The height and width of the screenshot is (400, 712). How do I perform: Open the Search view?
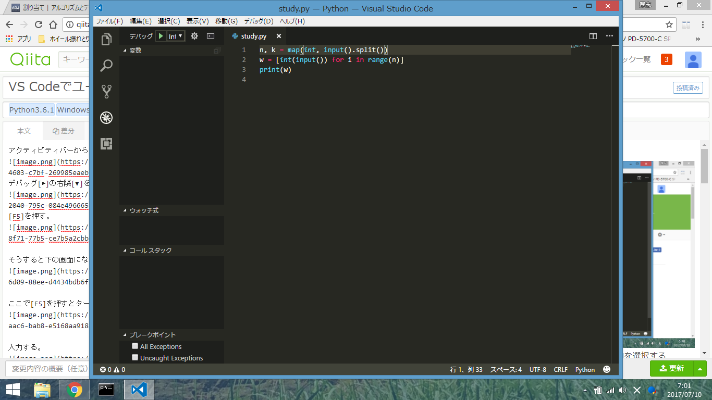click(x=106, y=66)
